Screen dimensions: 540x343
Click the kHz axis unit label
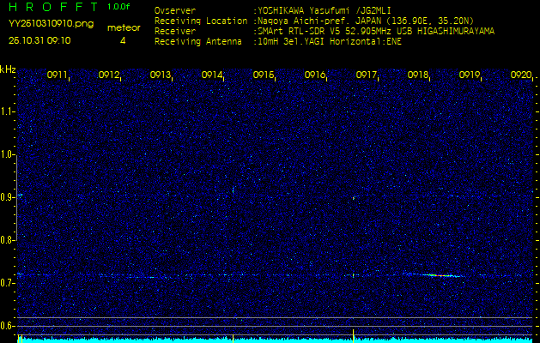click(x=9, y=69)
